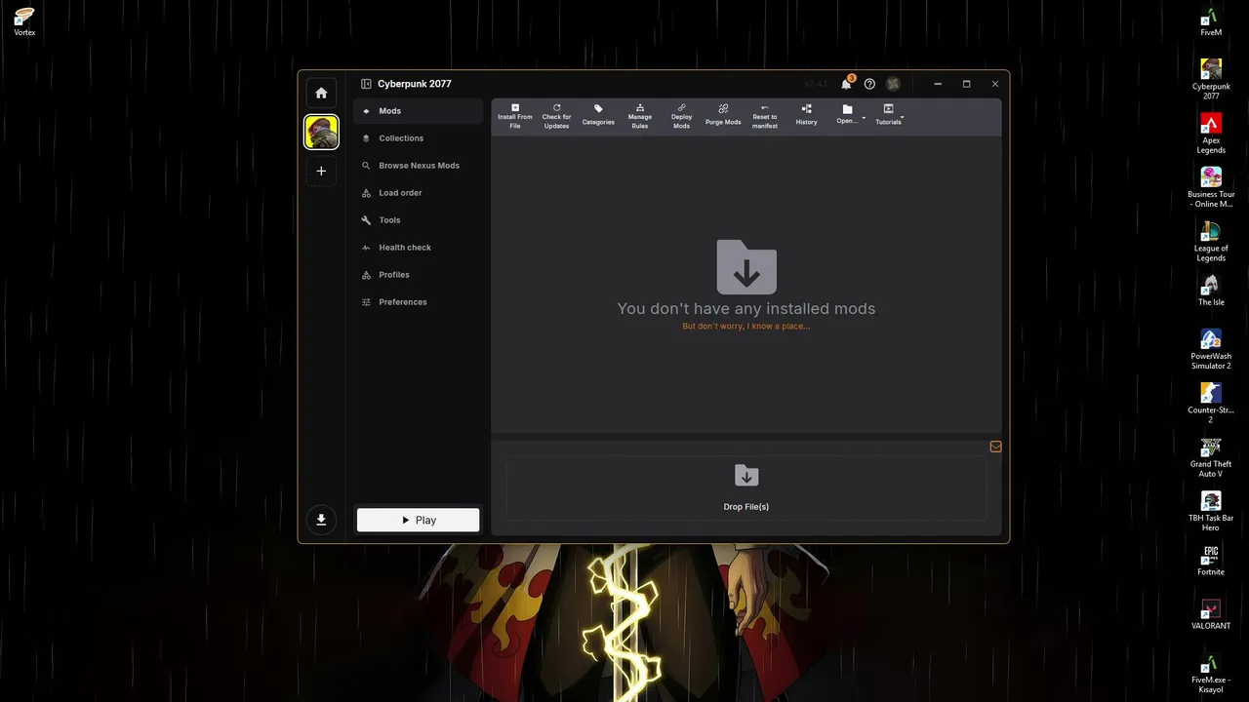Select the TBH Task Bar Hero desktop icon
The width and height of the screenshot is (1249, 702).
[x=1211, y=511]
